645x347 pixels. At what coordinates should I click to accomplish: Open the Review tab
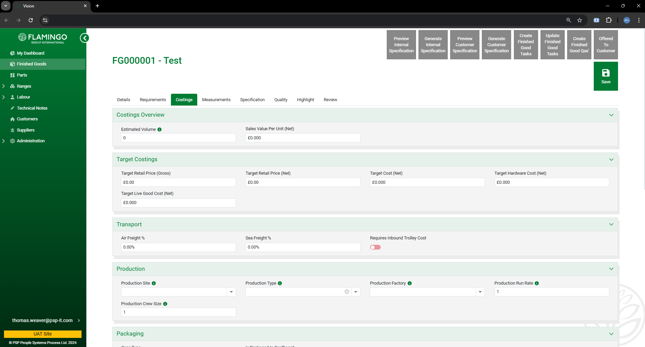[x=330, y=100]
